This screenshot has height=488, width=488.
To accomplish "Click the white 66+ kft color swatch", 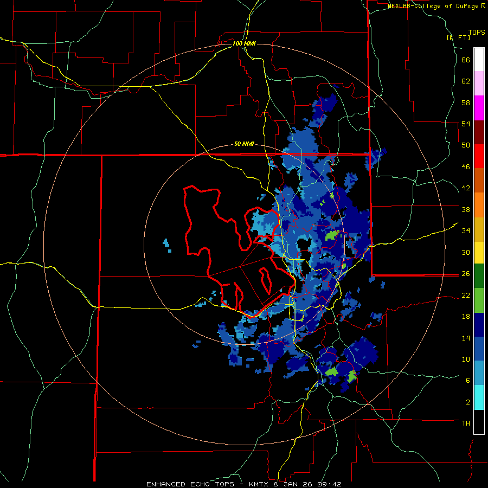I will point(479,60).
